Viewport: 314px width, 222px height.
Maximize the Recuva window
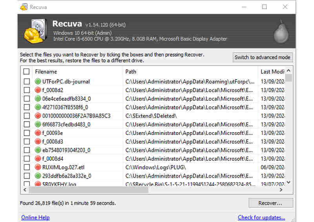click(264, 7)
